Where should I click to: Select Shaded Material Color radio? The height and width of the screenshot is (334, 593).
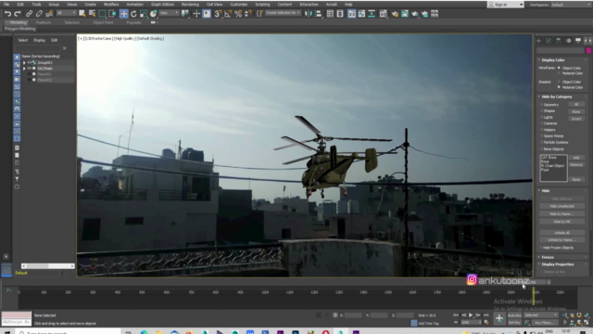pos(559,87)
